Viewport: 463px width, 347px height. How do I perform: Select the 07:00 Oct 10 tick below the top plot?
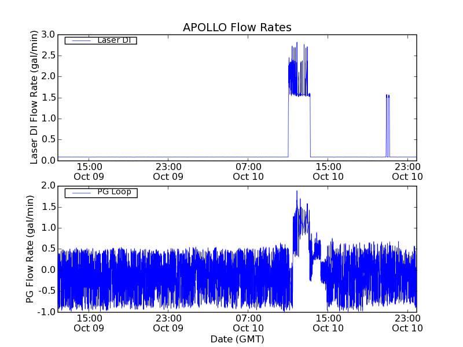248,172
